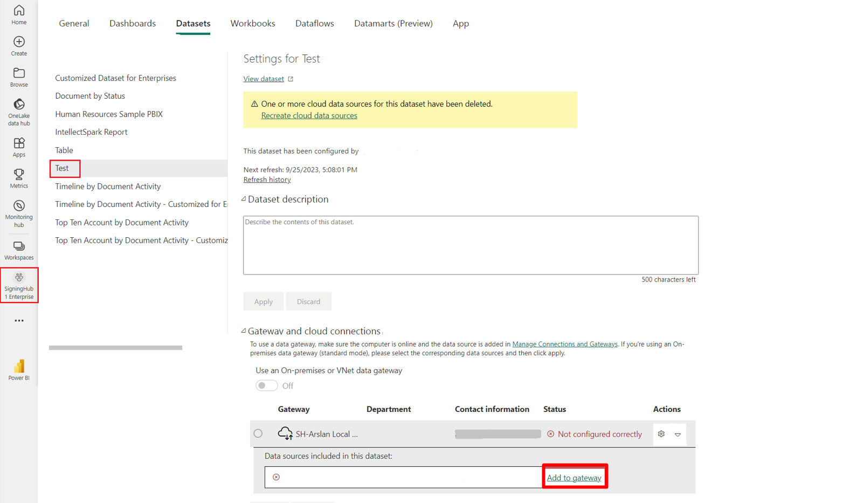
Task: Click the red error icon in data source box
Action: point(276,477)
